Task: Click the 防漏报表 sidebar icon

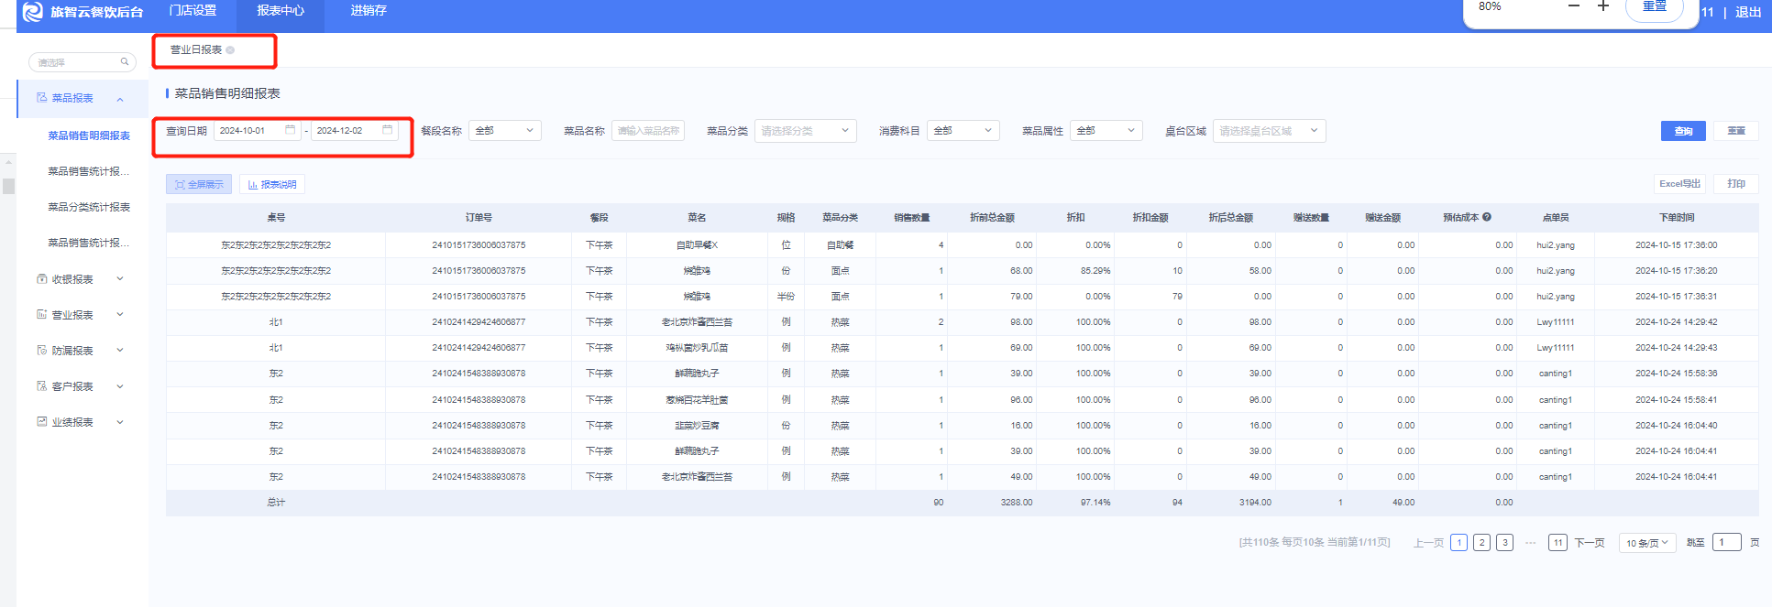Action: click(41, 351)
